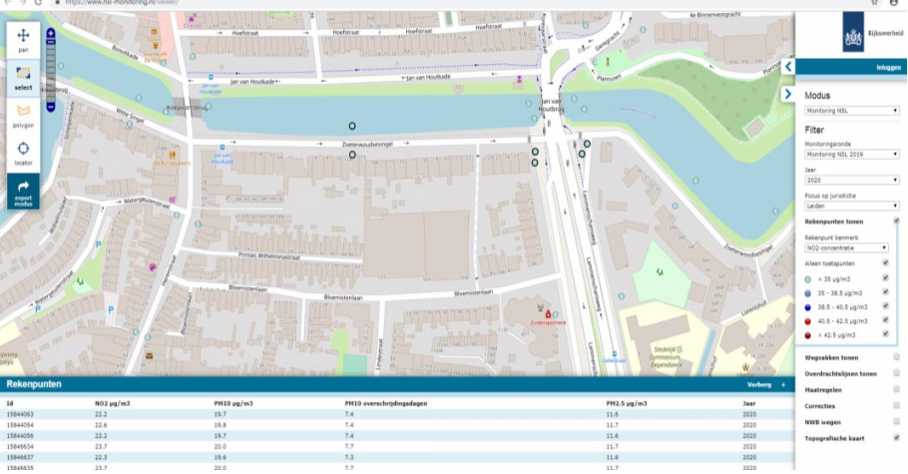Reload the browser page
Screen dimensions: 908x474
[38, 2]
